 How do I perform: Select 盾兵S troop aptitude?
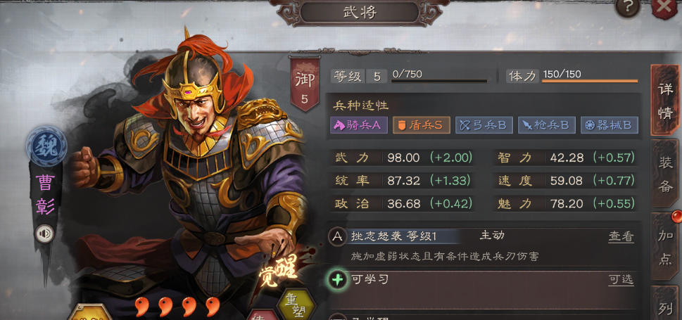[x=421, y=125]
